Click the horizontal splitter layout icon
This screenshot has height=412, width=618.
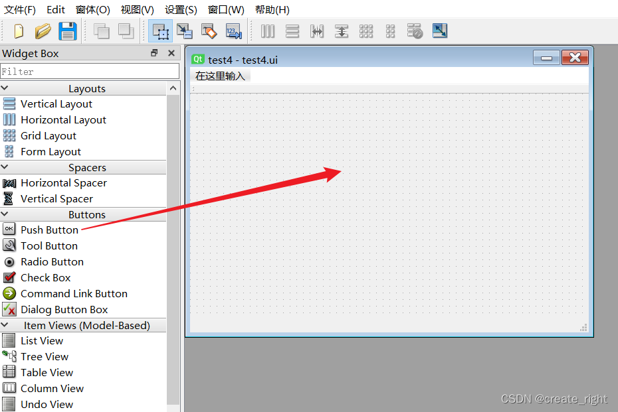point(316,31)
